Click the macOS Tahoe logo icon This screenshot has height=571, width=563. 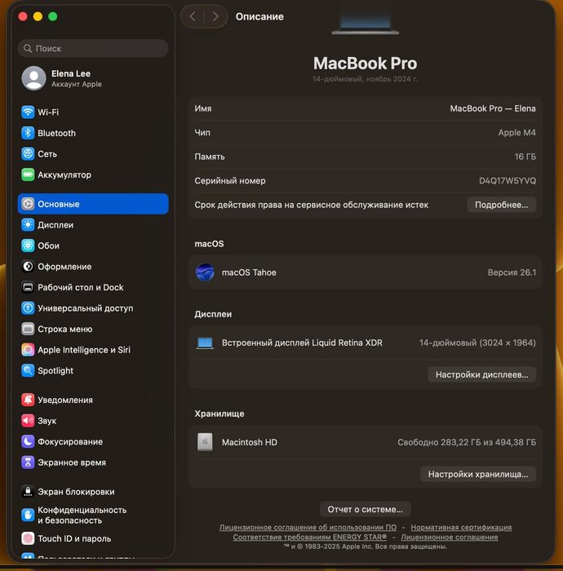[x=205, y=272]
